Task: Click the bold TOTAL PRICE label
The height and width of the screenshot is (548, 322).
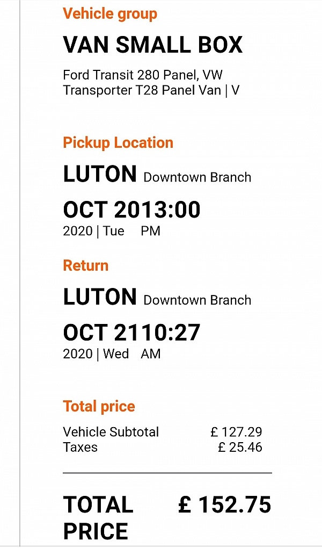Action: [x=98, y=517]
